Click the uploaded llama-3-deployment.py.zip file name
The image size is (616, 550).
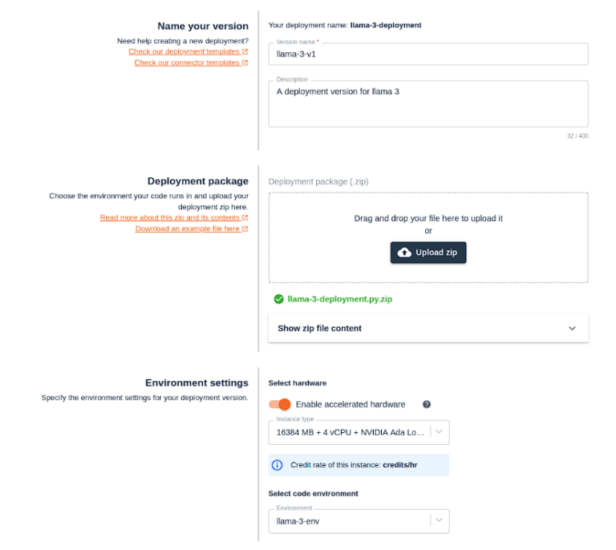tap(340, 299)
